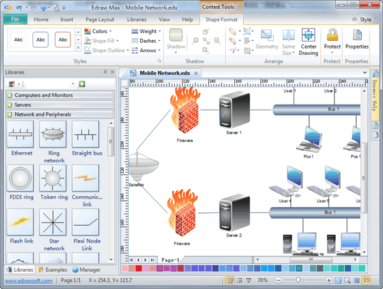Toggle the normal view button in status bar
Viewport: 383px width, 289px height.
pos(230,280)
